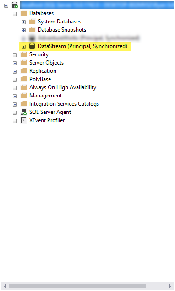Click the Always On High Availability folder icon
The height and width of the screenshot is (291, 175).
[x=24, y=87]
